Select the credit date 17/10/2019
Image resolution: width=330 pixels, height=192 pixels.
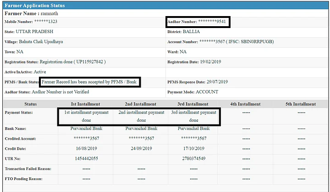194,148
